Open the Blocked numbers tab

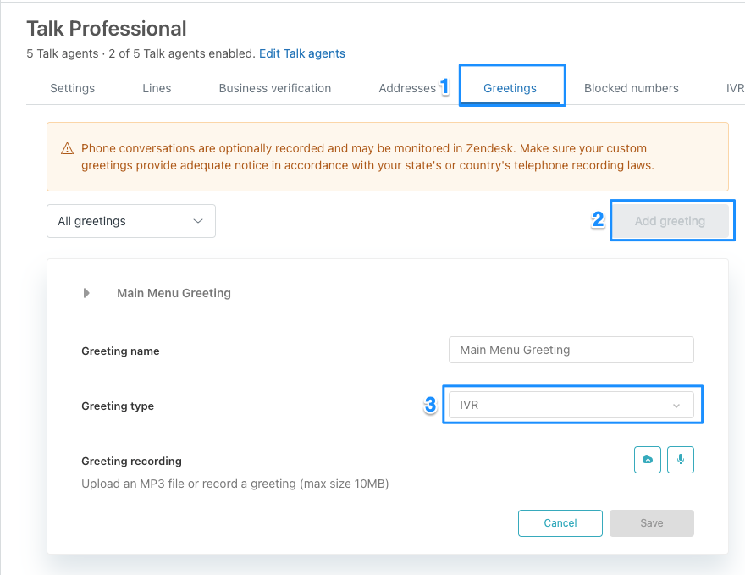click(x=631, y=88)
